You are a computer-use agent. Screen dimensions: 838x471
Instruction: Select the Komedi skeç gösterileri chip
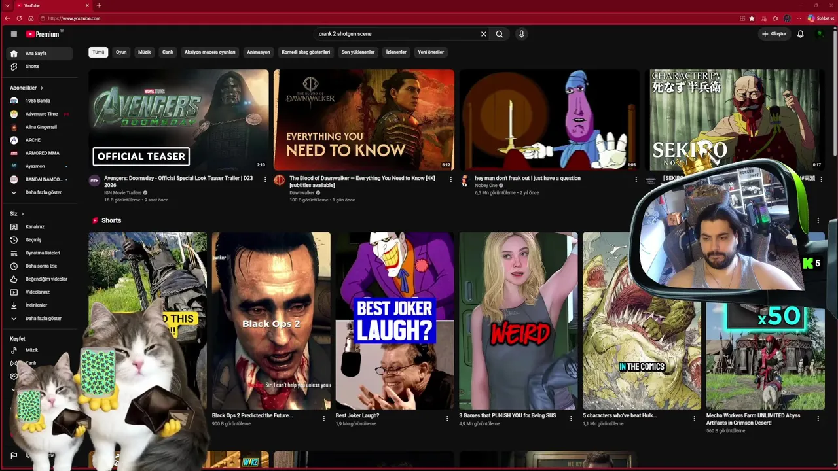306,52
